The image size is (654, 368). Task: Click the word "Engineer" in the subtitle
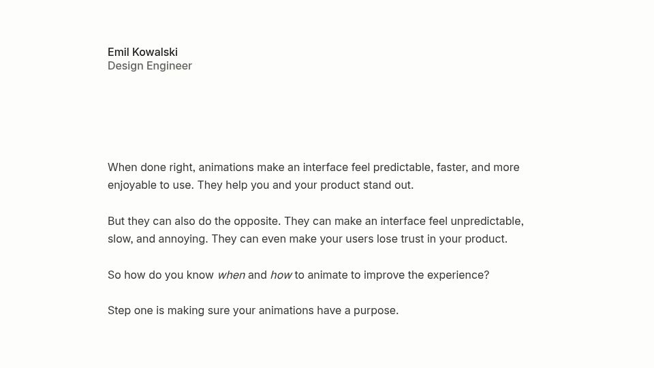click(x=169, y=66)
